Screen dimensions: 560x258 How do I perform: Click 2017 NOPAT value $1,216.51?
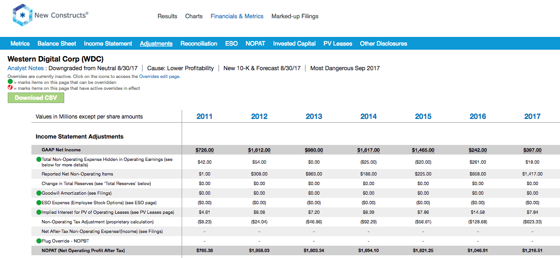pos(532,251)
